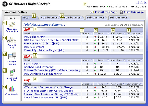148x106 pixels.
Task: Click the 53.0% result value
Action: point(105,47)
